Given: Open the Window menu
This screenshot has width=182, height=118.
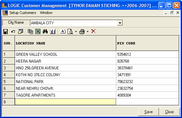Looking at the screenshot, I should click(x=46, y=13).
